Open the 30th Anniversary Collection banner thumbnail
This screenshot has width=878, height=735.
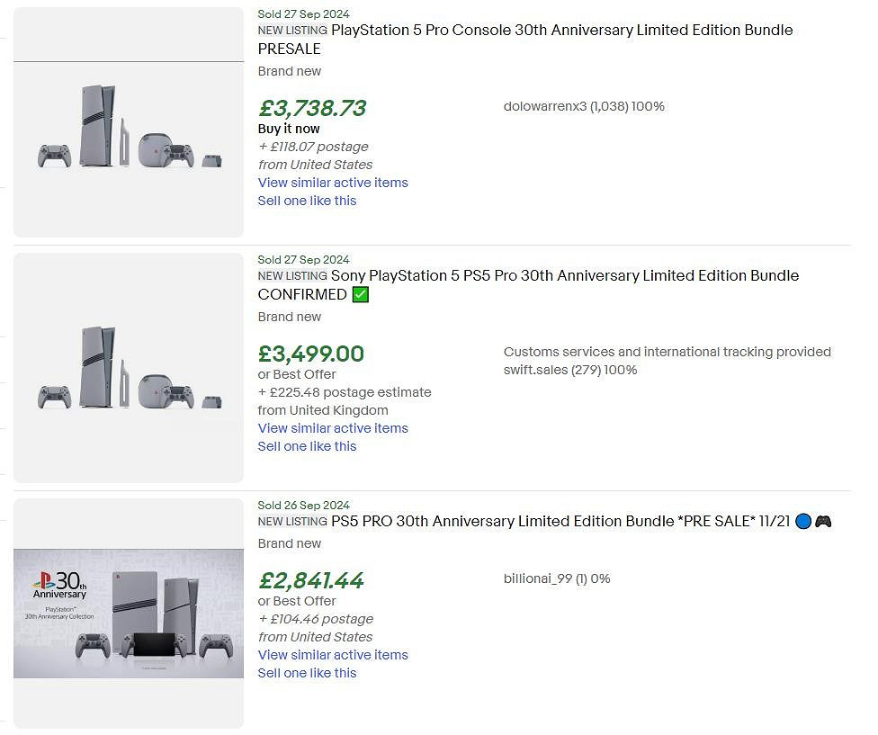(x=129, y=614)
